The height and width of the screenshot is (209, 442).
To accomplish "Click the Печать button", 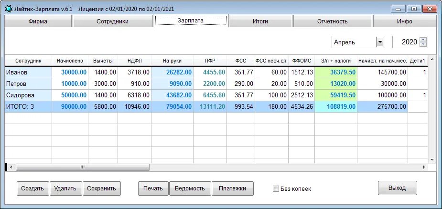I will pyautogui.click(x=153, y=188).
